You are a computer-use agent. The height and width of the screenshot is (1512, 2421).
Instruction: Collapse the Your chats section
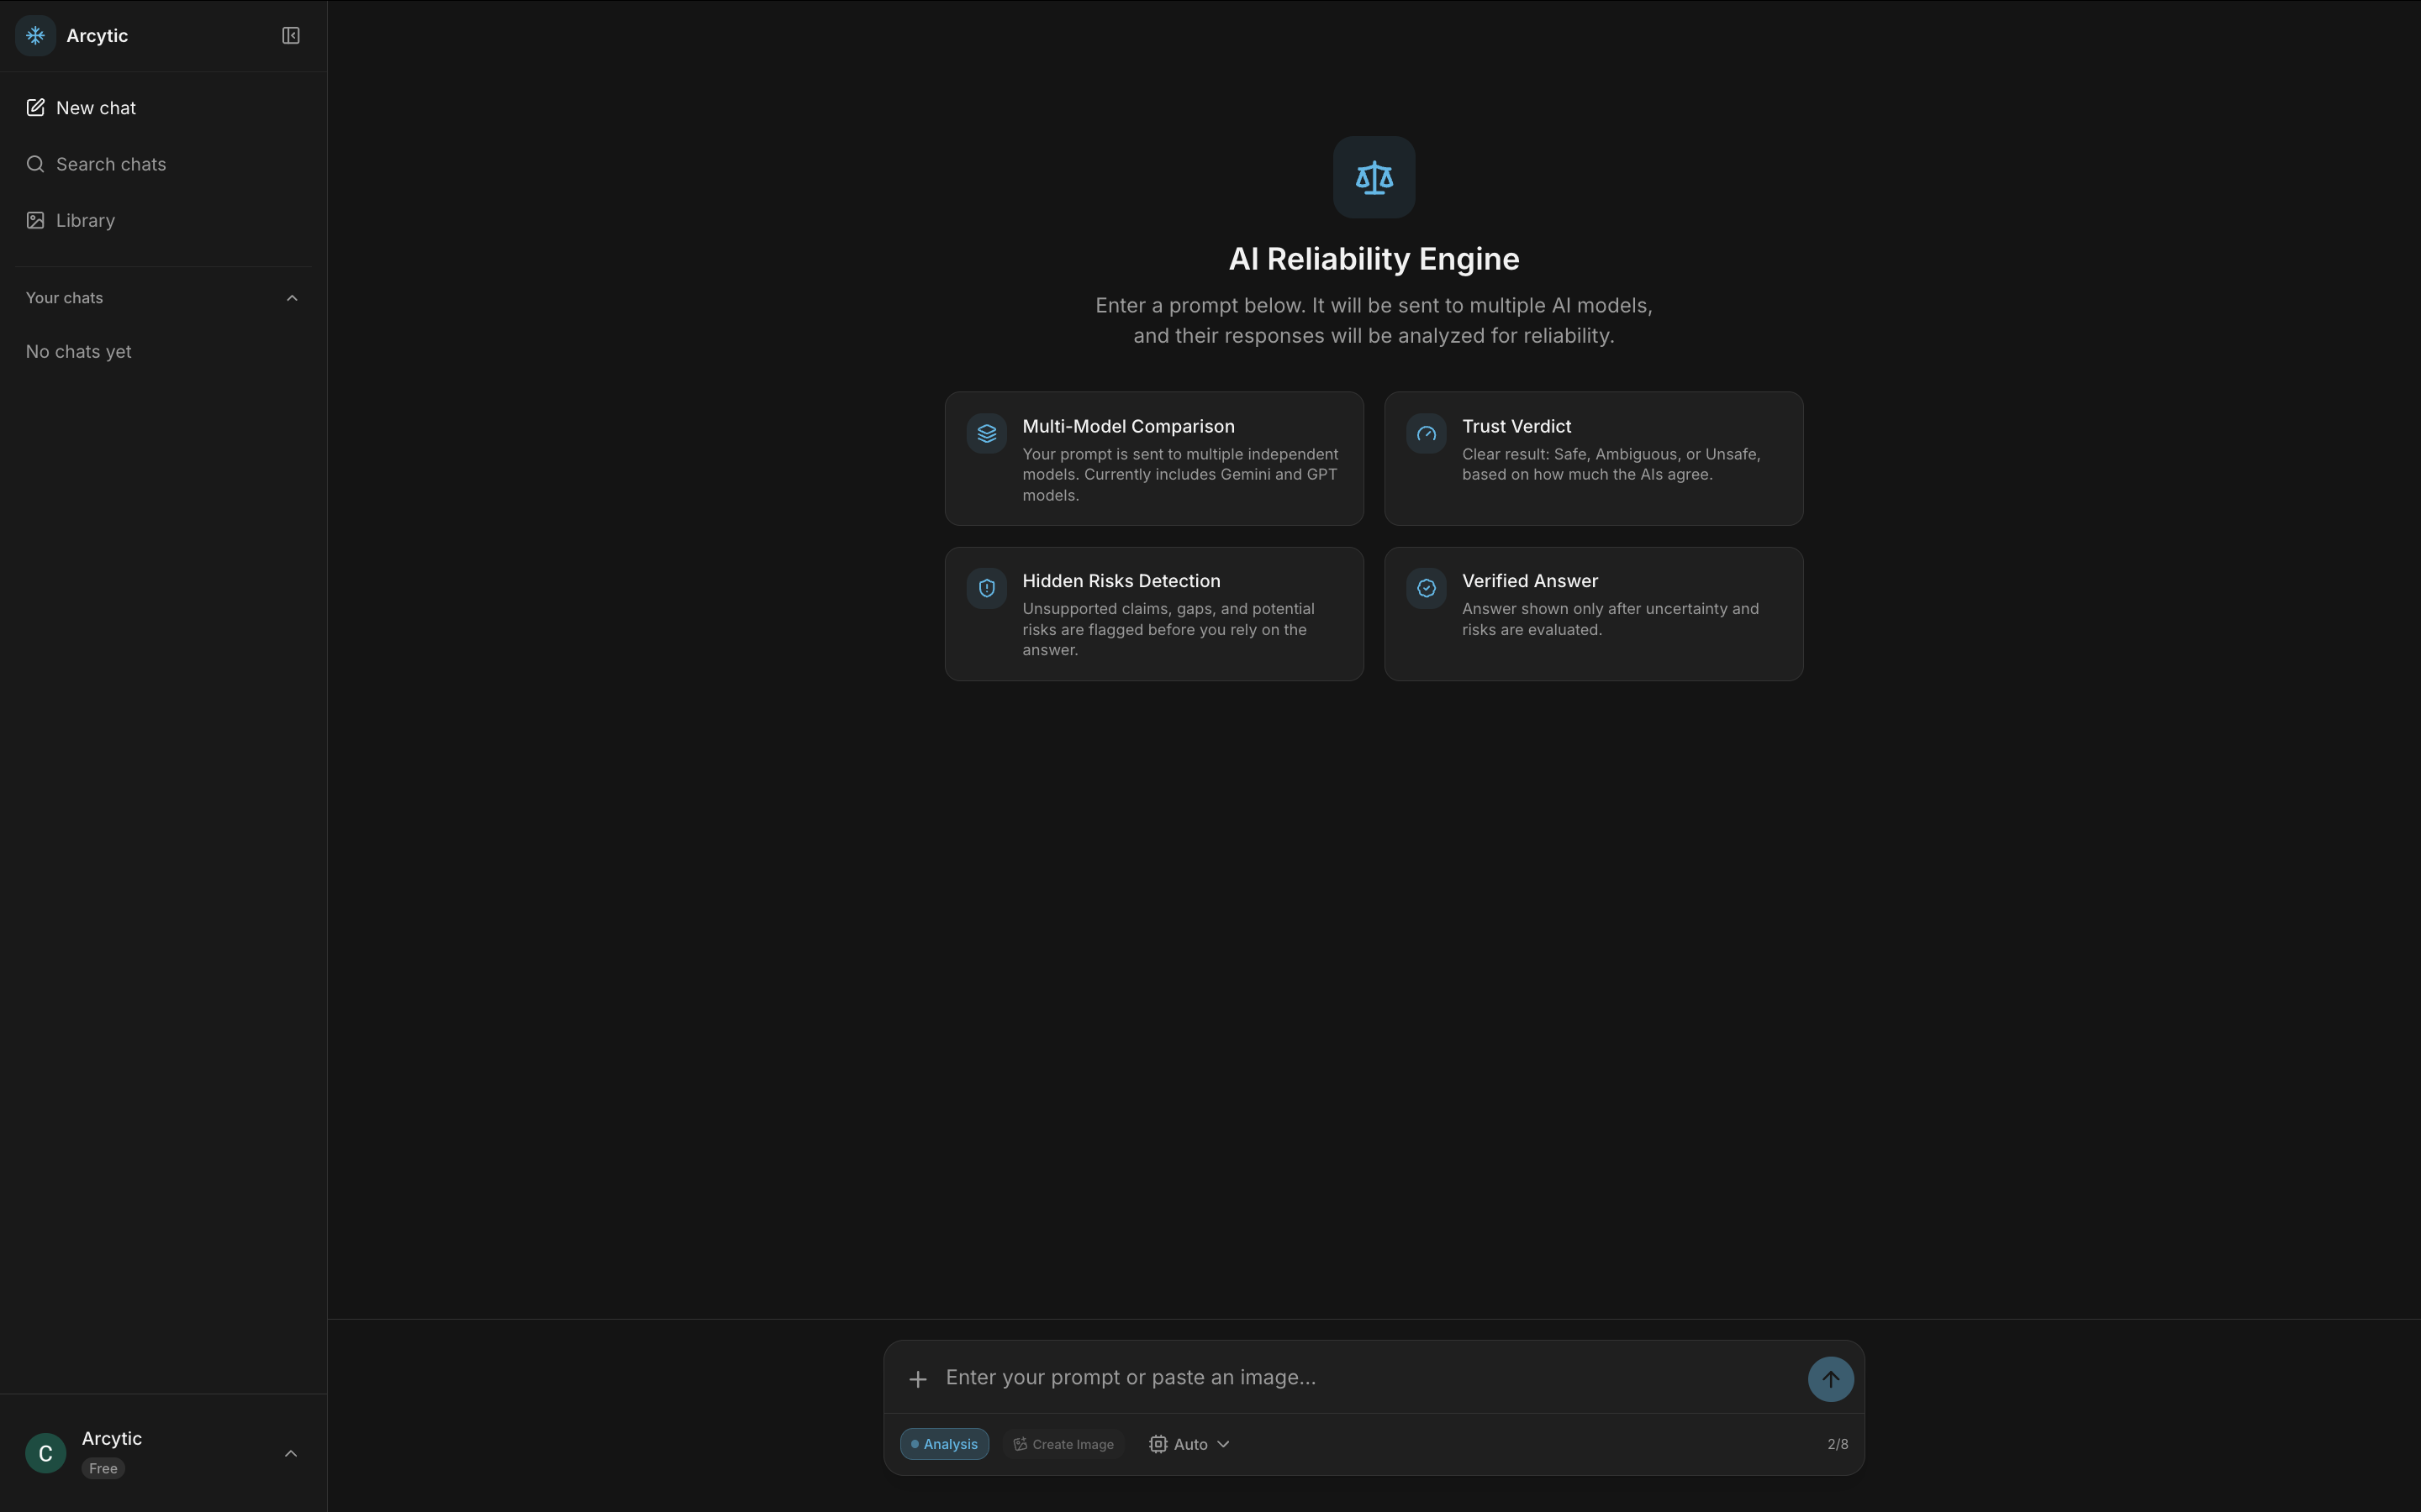(x=291, y=298)
